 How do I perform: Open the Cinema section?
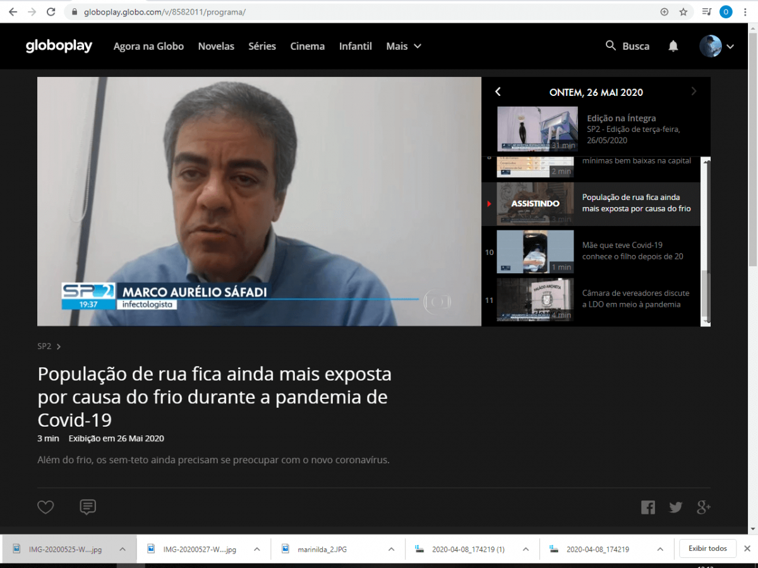click(308, 46)
